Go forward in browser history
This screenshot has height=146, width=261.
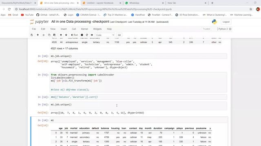pos(4,9)
